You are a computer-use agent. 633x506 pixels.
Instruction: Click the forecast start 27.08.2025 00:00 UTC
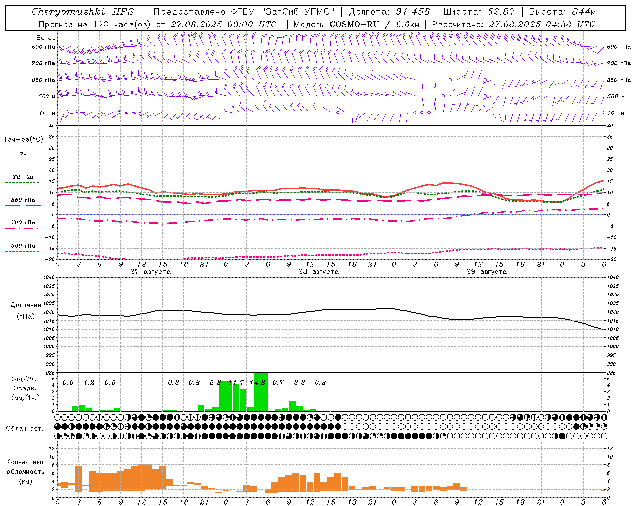[224, 24]
